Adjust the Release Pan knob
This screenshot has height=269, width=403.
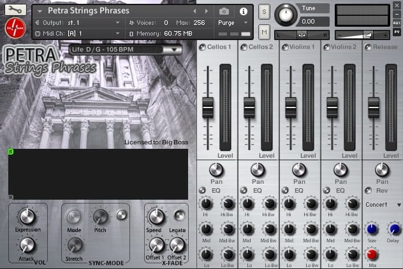[x=382, y=170]
